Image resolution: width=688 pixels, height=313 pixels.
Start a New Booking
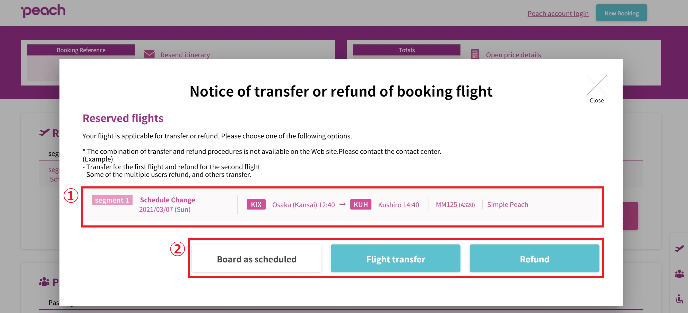pos(621,13)
